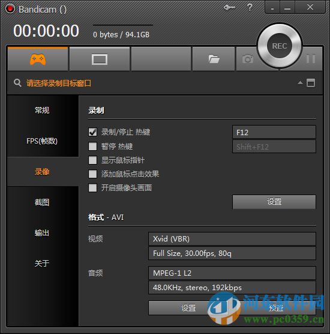Open the 常规 settings section
Screen dimensions: 330x334
pyautogui.click(x=43, y=111)
